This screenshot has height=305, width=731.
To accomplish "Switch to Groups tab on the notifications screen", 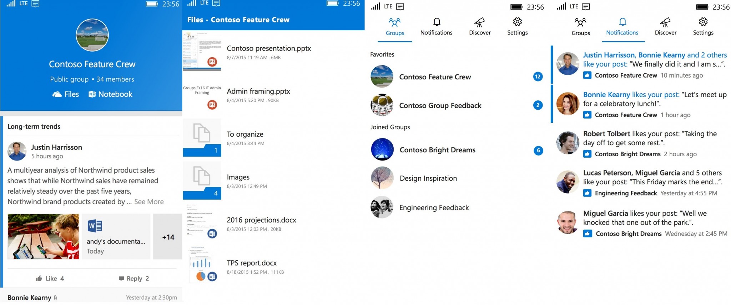I will point(580,27).
